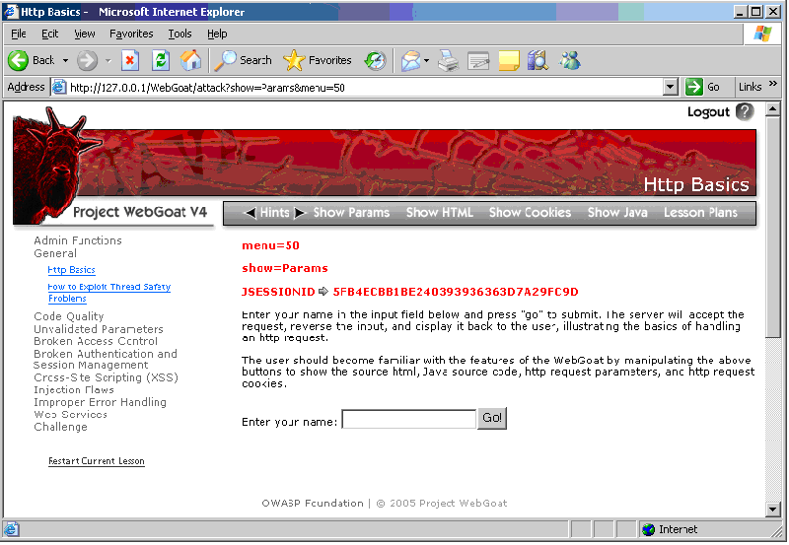
Task: Open the View menu
Action: (x=85, y=34)
